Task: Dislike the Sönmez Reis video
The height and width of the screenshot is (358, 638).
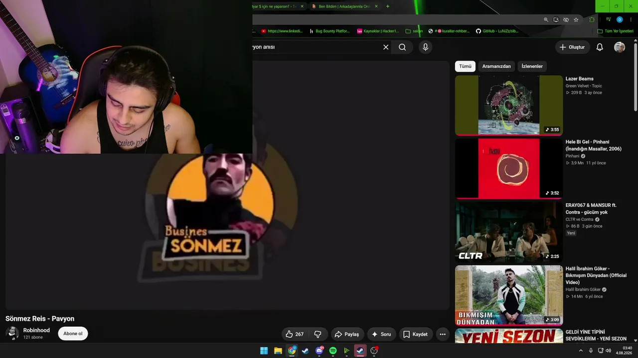Action: coord(318,334)
